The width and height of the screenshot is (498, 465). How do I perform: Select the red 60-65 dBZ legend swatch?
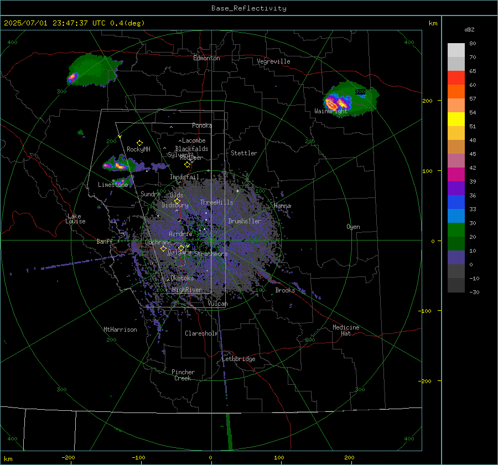(456, 78)
